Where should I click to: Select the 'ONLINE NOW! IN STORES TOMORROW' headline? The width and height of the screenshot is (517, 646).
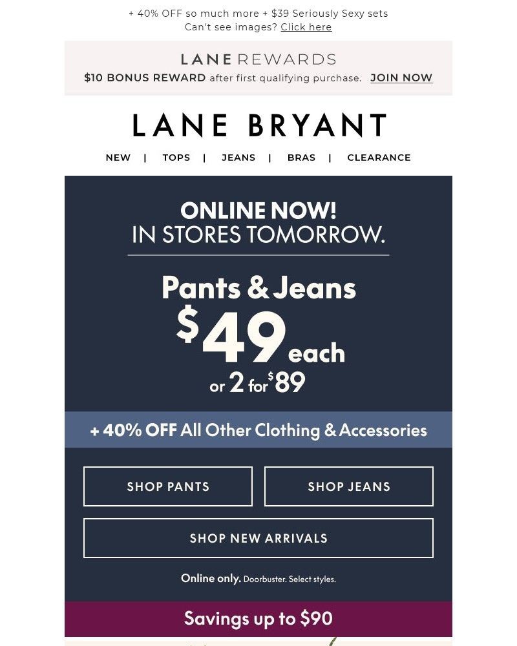click(258, 223)
